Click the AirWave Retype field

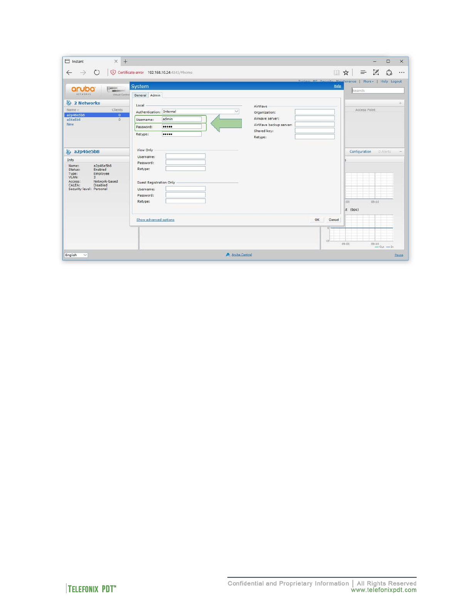(x=315, y=137)
